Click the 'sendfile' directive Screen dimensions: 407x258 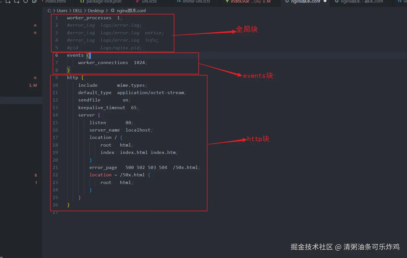89,100
